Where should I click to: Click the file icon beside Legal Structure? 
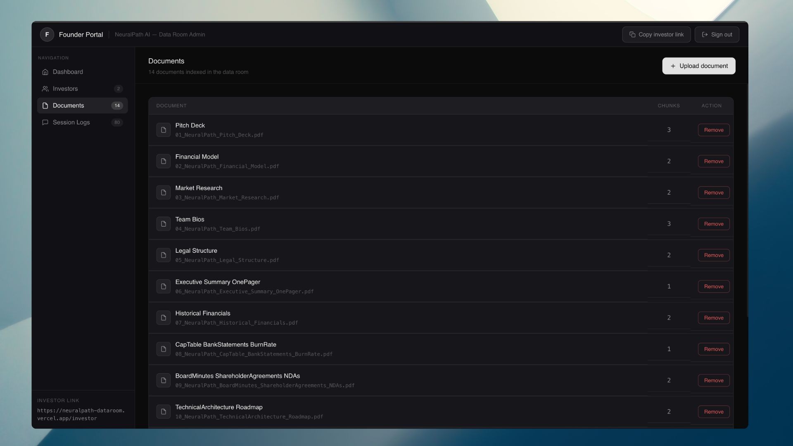[164, 255]
